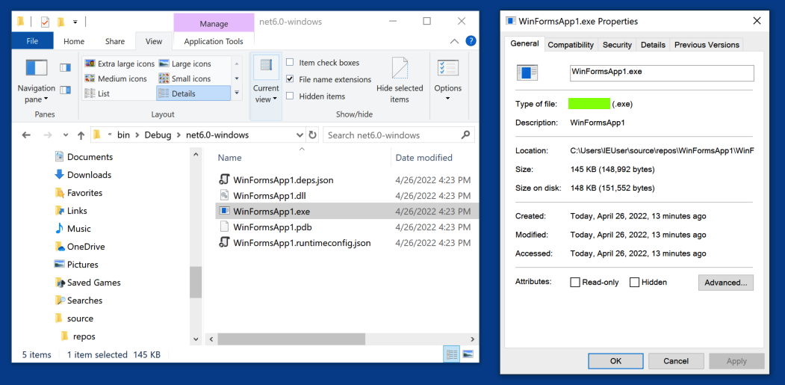Go up one folder level

click(81, 135)
